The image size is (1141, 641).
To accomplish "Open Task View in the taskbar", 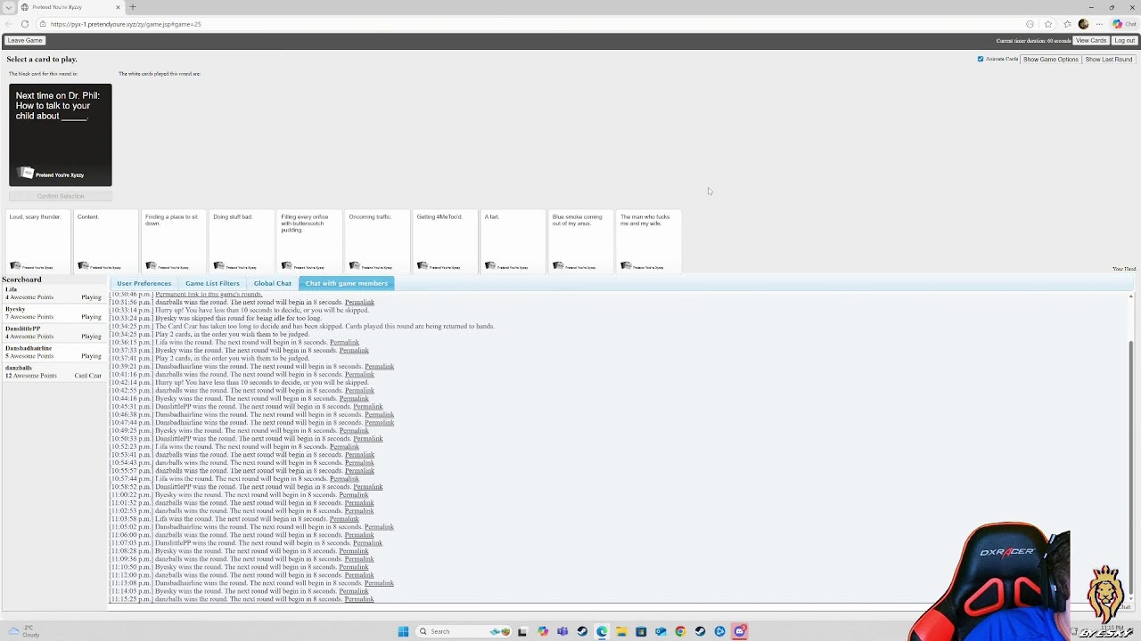I will point(522,631).
